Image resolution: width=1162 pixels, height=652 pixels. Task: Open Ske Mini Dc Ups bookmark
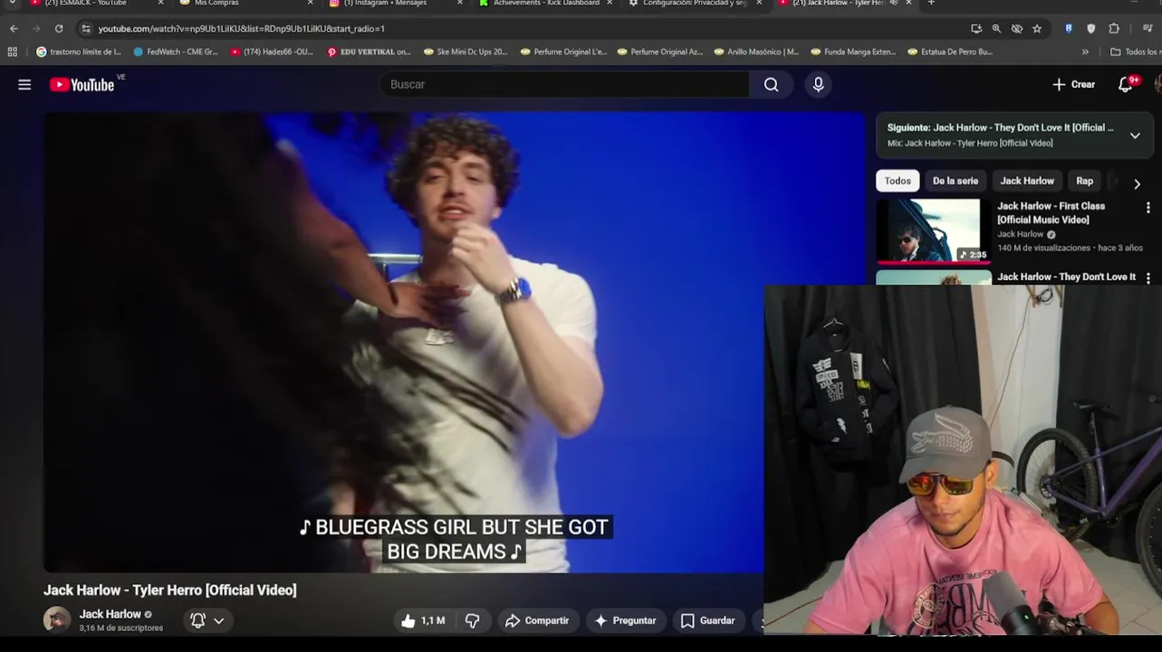pos(466,52)
